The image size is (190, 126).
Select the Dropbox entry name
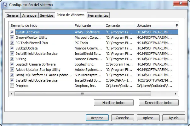pyautogui.click(x=22, y=86)
